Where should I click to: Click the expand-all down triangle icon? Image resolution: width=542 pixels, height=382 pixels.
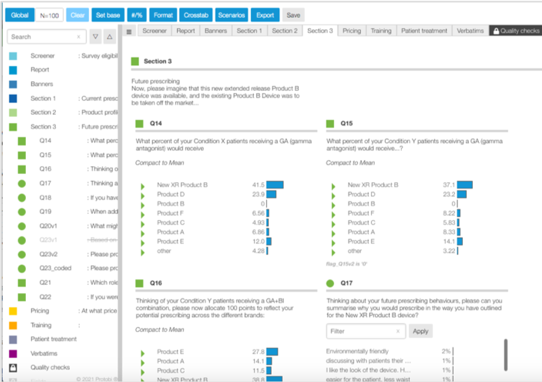click(95, 37)
